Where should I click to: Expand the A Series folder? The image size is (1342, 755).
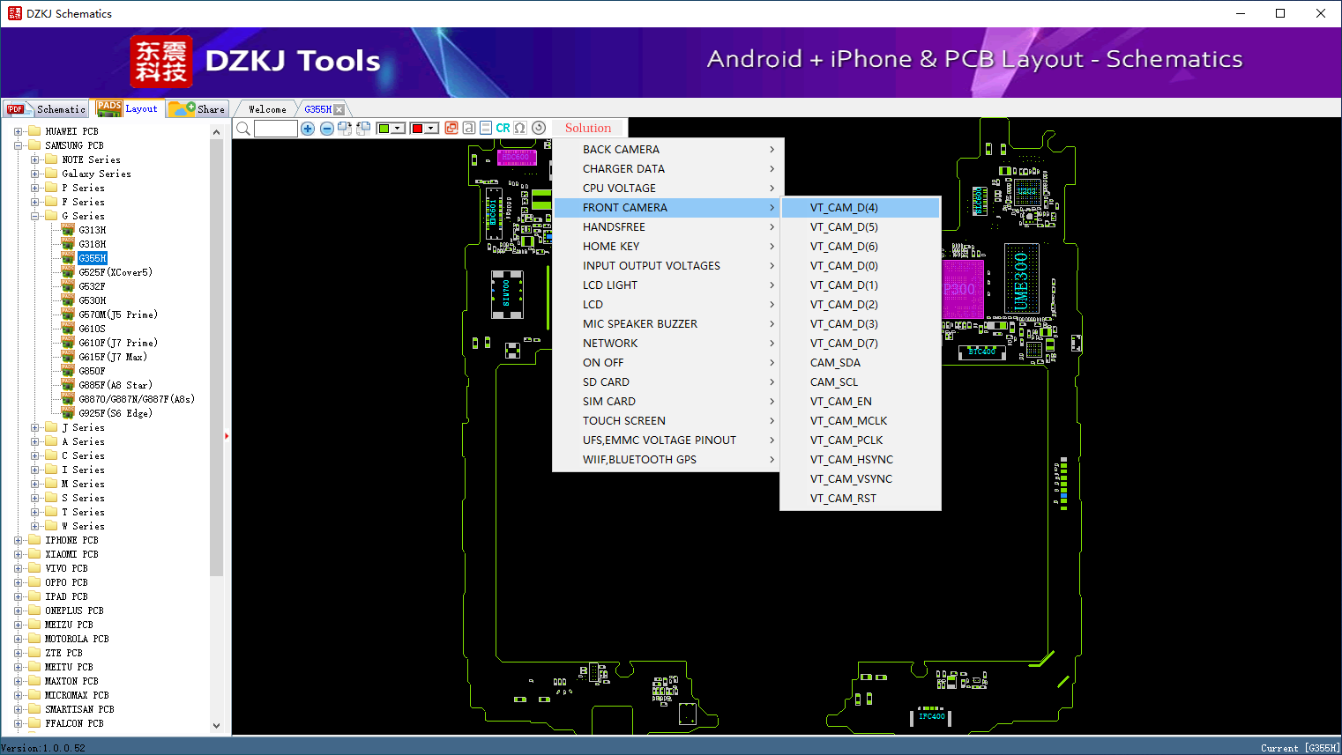pyautogui.click(x=35, y=441)
